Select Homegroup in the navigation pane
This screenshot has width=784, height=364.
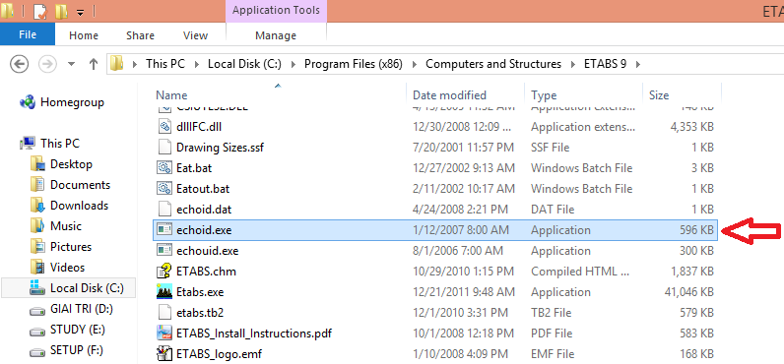coord(72,102)
